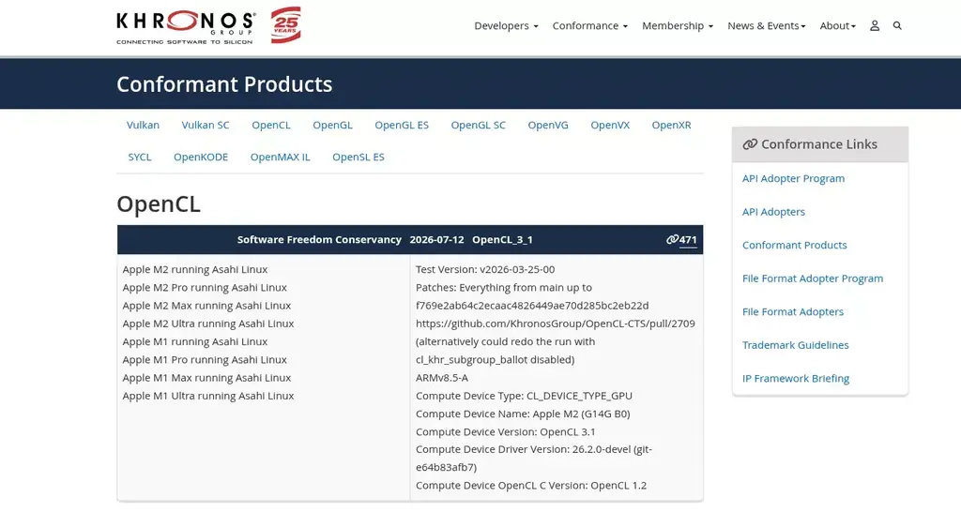961x512 pixels.
Task: Click the Compute Device Name Apple M2 line
Action: coord(523,414)
